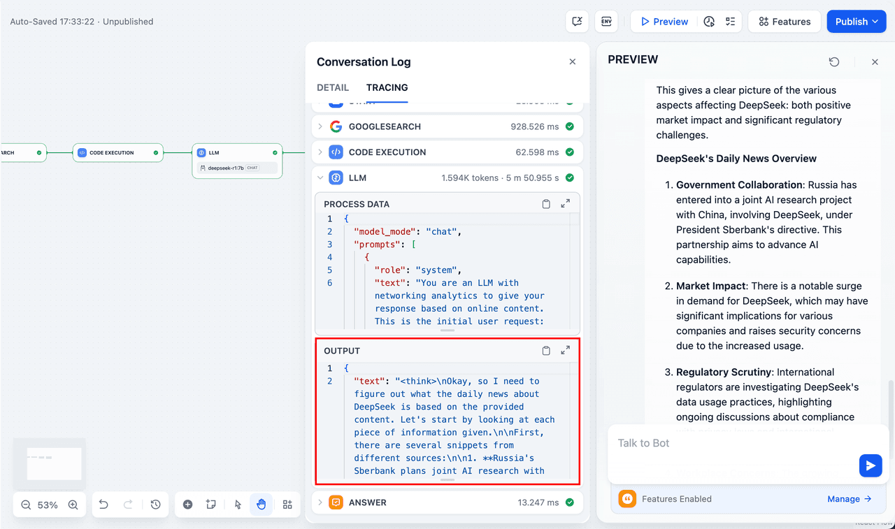This screenshot has width=895, height=529.
Task: Click the conversation variables icon in top bar
Action: coord(577,22)
